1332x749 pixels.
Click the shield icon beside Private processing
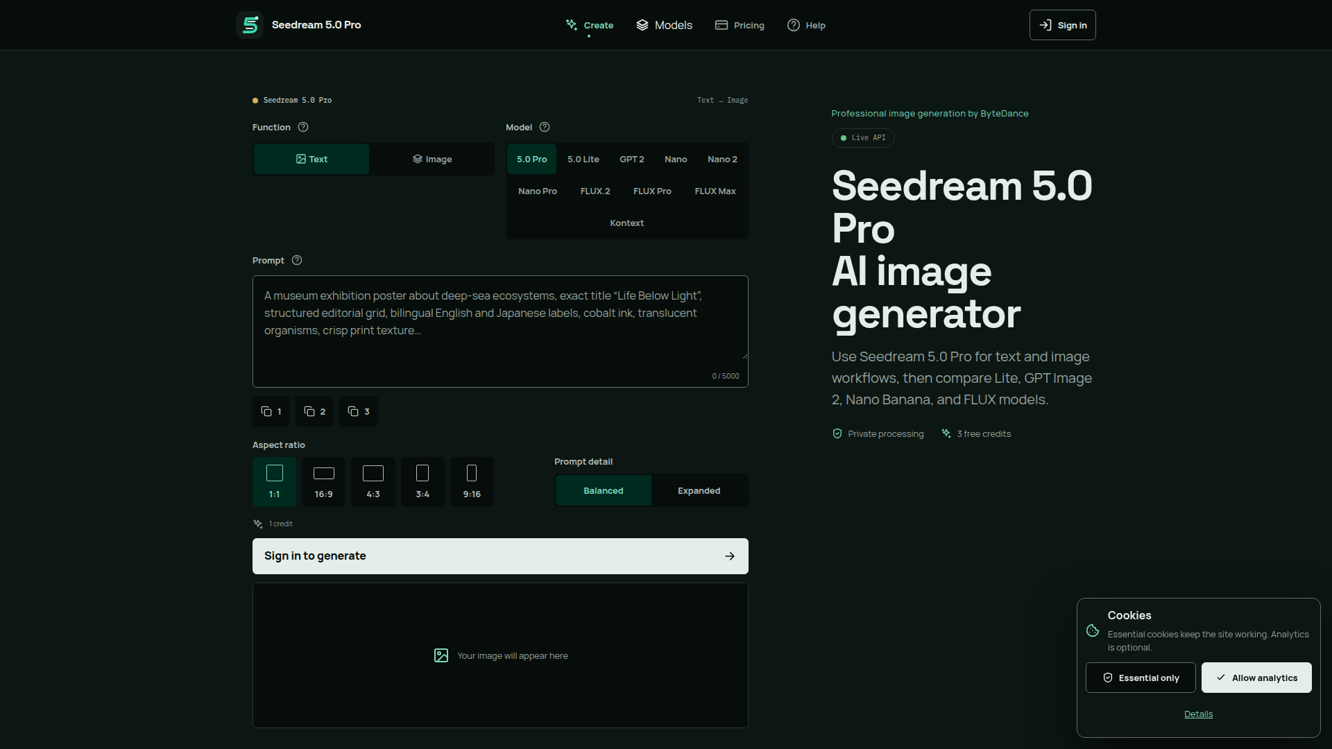pos(837,433)
